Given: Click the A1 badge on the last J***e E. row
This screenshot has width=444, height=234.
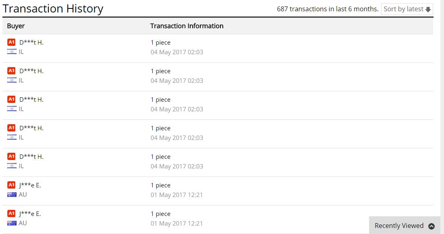Looking at the screenshot, I should [11, 213].
